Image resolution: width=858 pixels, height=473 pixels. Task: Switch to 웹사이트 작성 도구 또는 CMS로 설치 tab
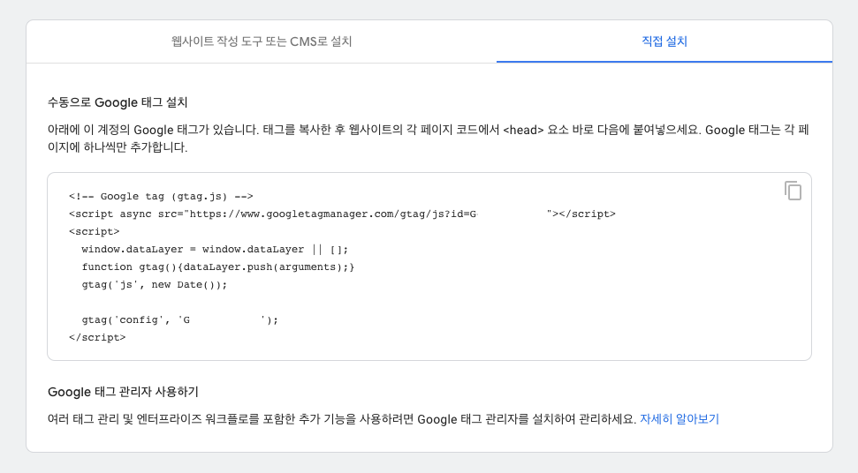point(262,41)
